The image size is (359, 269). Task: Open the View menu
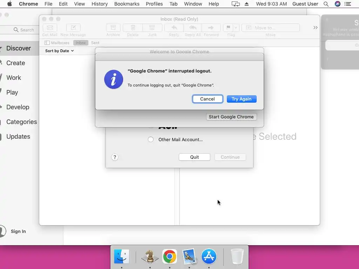(x=80, y=4)
